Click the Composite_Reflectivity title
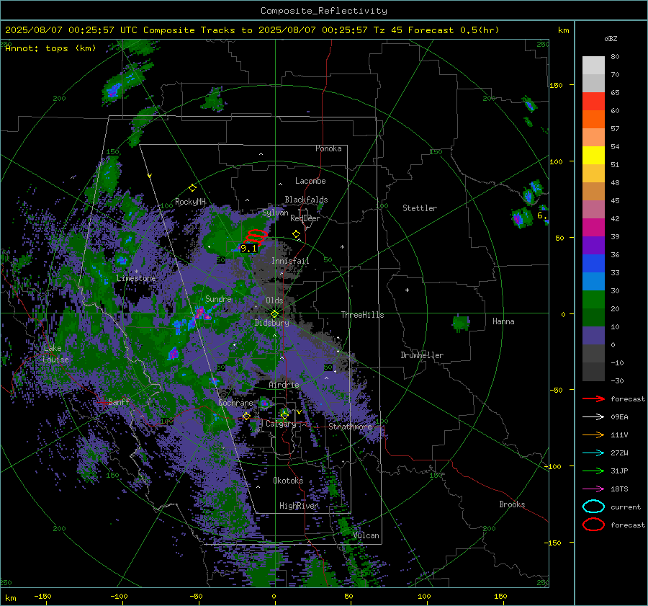Image resolution: width=648 pixels, height=606 pixels. (323, 11)
